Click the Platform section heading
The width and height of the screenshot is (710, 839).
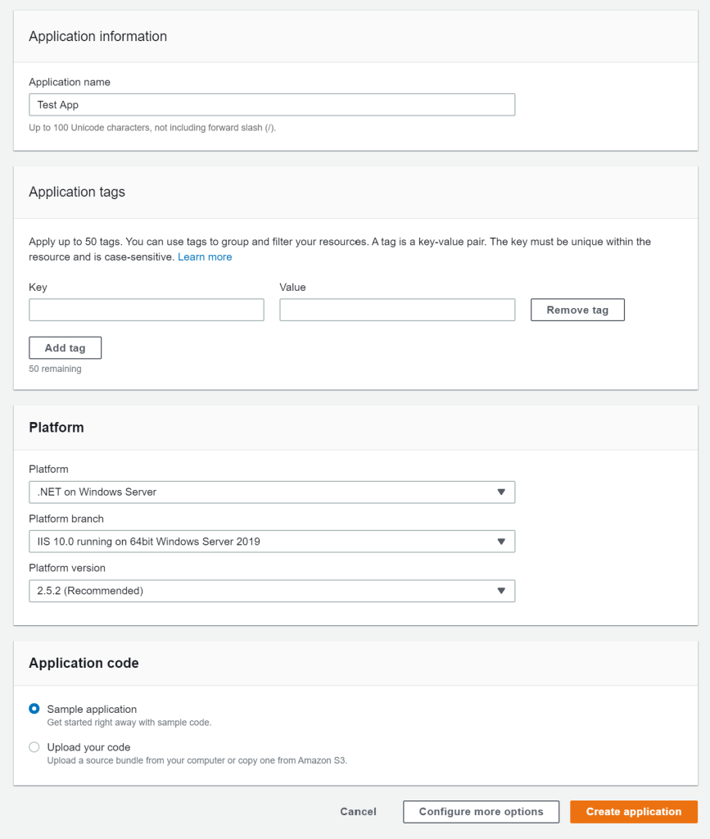pos(57,427)
